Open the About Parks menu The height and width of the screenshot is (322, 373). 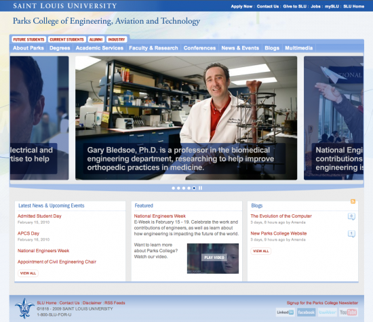28,48
